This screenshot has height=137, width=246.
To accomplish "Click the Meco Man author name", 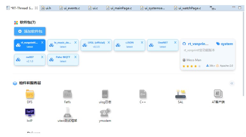I will [x=194, y=60].
